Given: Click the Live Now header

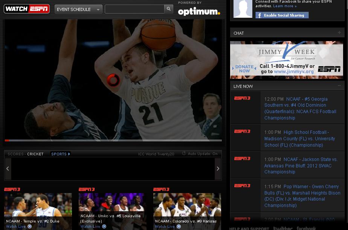Looking at the screenshot, I should click(x=287, y=86).
